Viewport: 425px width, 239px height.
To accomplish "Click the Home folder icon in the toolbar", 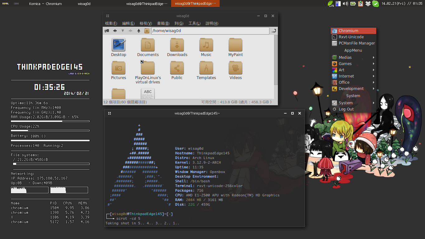I will [147, 31].
